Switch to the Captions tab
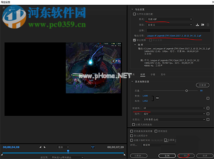This screenshot has width=214, height=159. pyautogui.click(x=153, y=74)
